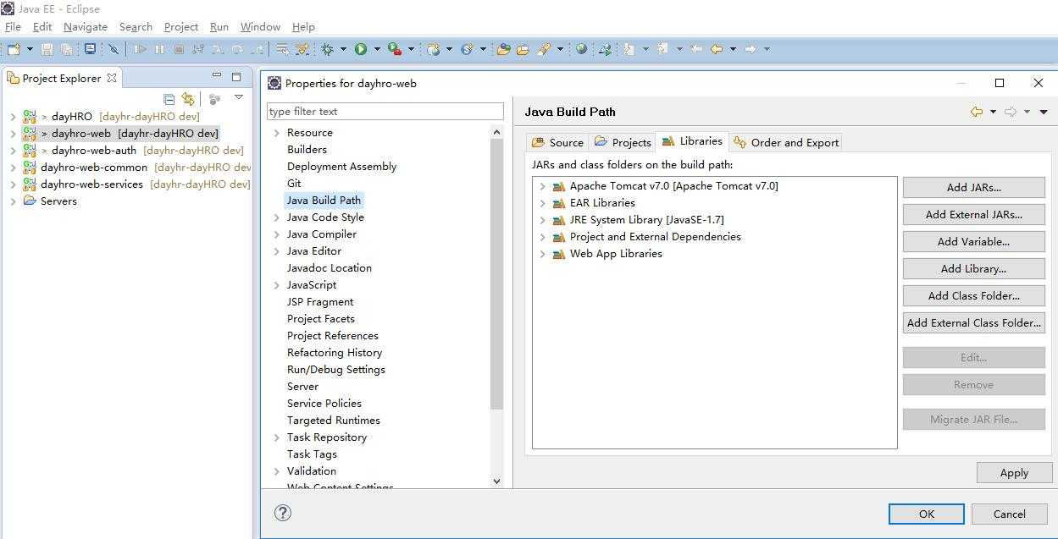Click the Open Type icon in the toolbar
Screen dimensions: 1058x539
(503, 50)
